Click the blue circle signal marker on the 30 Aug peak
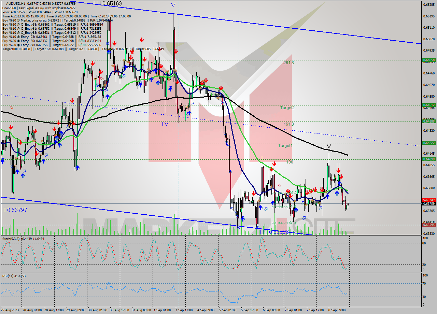Screen dimensions: 437x314 point(108,44)
